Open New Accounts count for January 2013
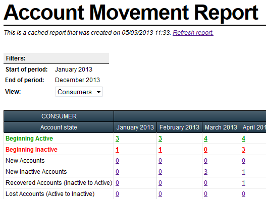 (x=117, y=161)
